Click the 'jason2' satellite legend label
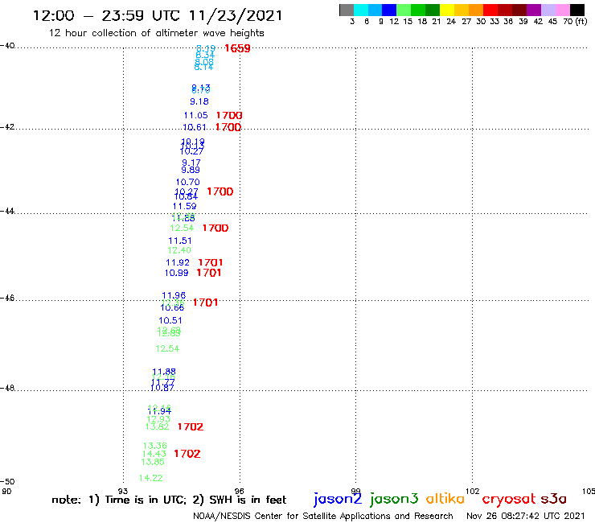Viewport: 595px width, 523px height. click(338, 499)
